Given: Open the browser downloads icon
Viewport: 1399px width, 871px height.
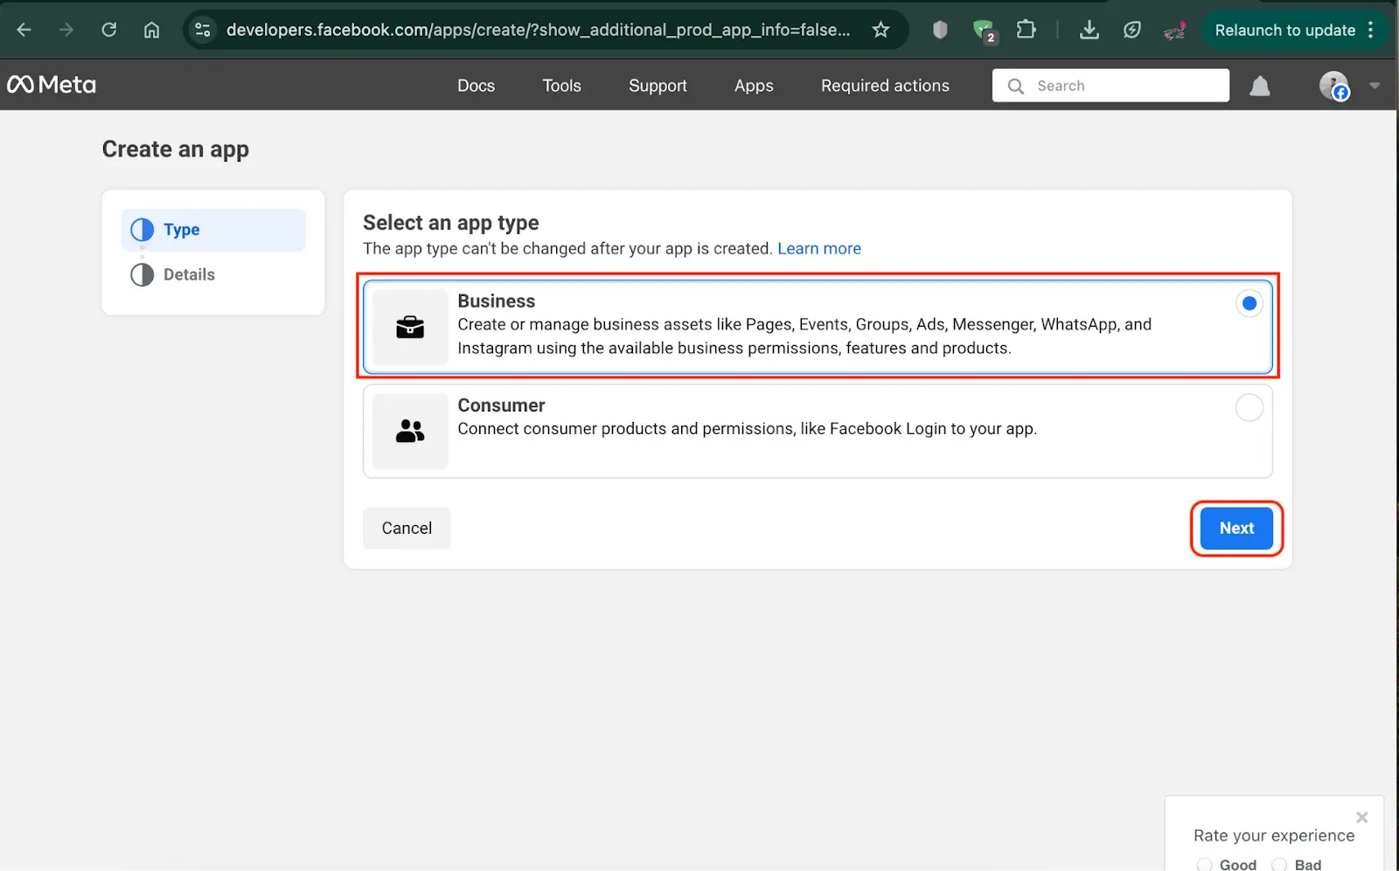Looking at the screenshot, I should click(1089, 30).
